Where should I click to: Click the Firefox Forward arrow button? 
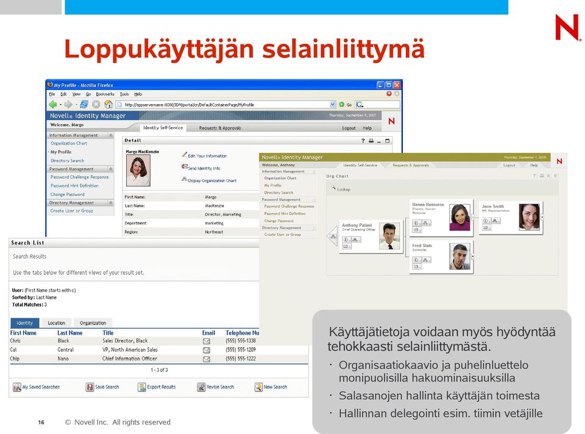[68, 105]
